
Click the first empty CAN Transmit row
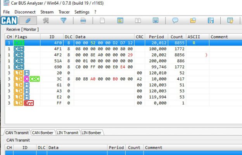click(123, 153)
